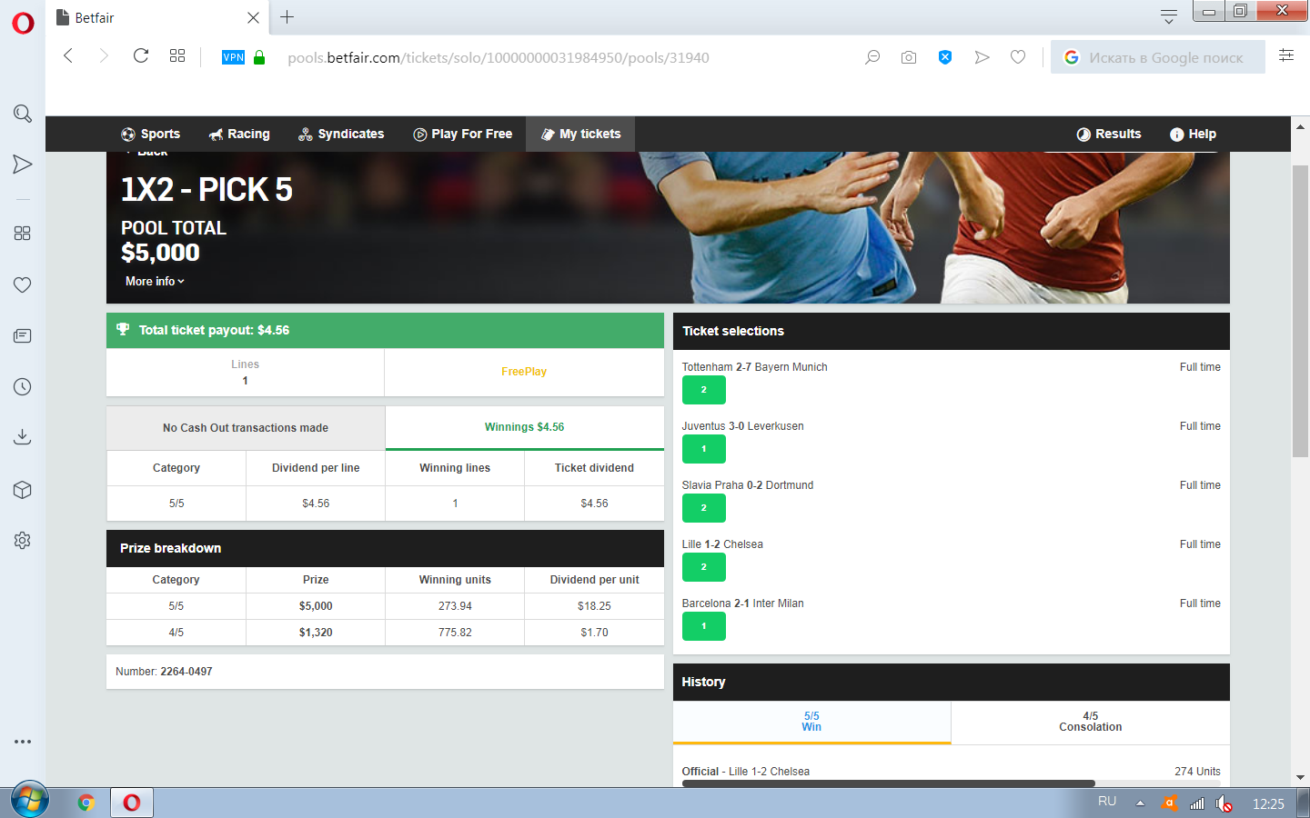Open the sidebar three-dots more options
This screenshot has width=1310, height=818.
coord(23,742)
